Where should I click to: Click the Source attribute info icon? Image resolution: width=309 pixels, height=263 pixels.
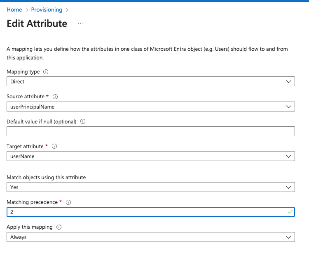[x=55, y=97]
